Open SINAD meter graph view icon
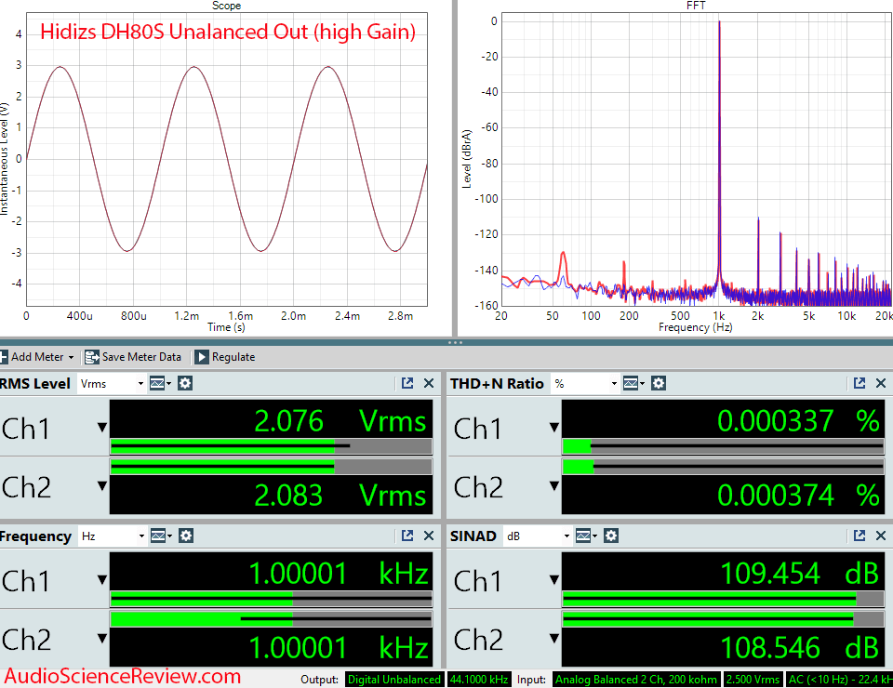The image size is (893, 688). click(x=586, y=536)
